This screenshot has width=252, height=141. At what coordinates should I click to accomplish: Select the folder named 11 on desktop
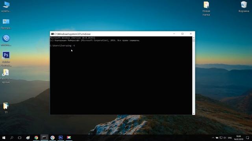pos(6,108)
